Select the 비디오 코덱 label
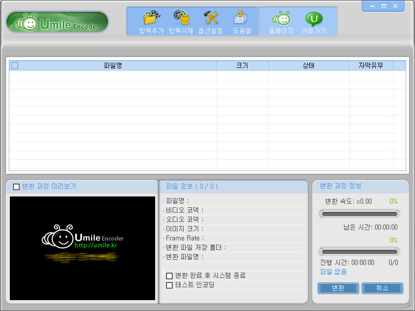The width and height of the screenshot is (415, 311). point(185,210)
